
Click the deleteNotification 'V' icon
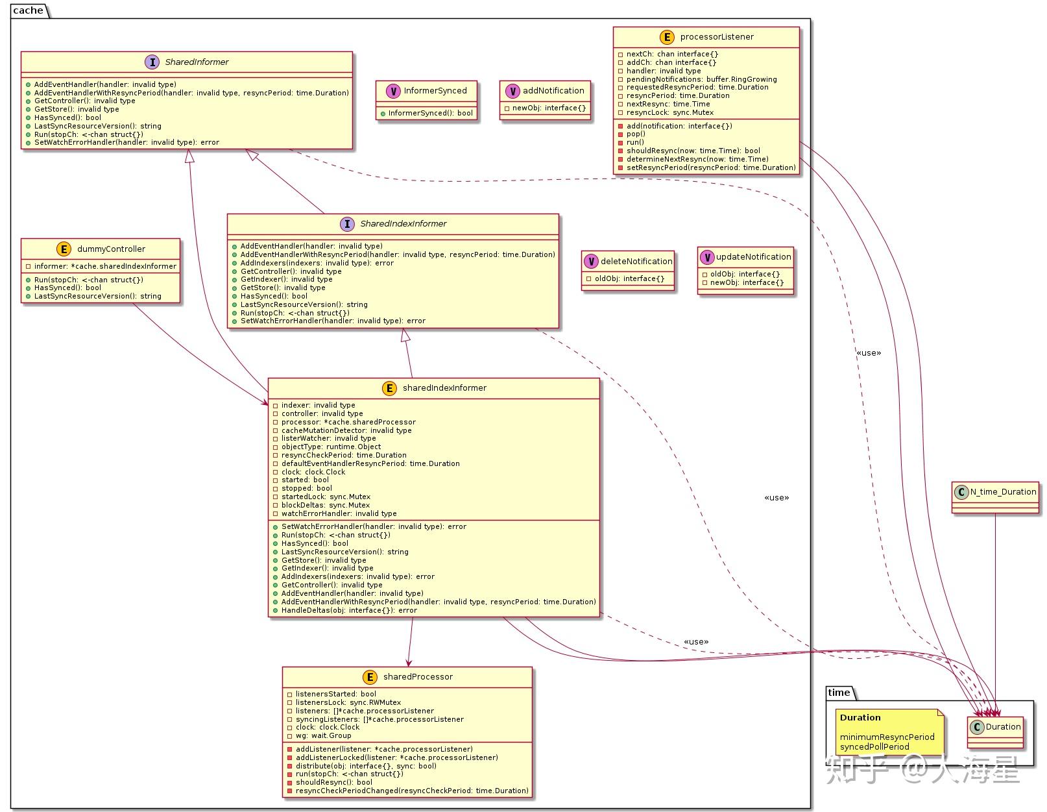590,262
